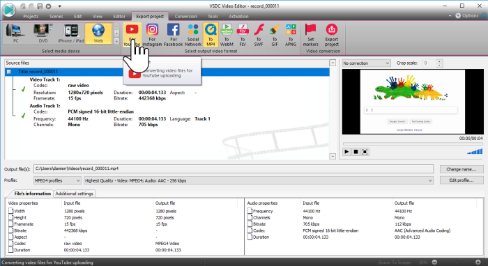Switch to the Additional settings tab

click(x=74, y=194)
